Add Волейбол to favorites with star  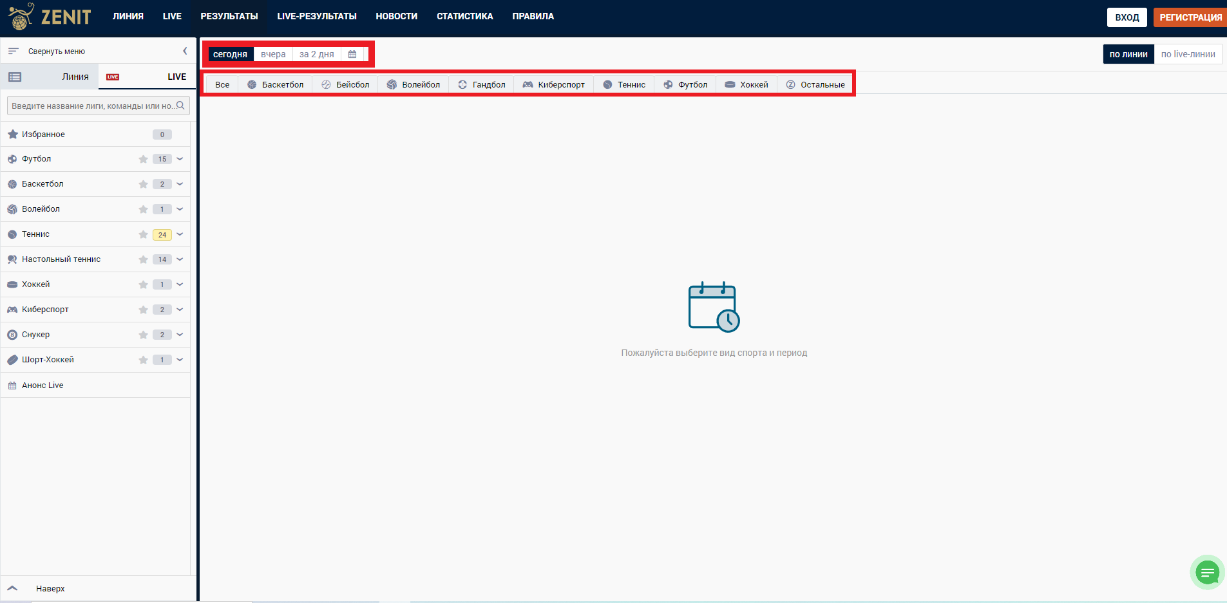click(143, 209)
